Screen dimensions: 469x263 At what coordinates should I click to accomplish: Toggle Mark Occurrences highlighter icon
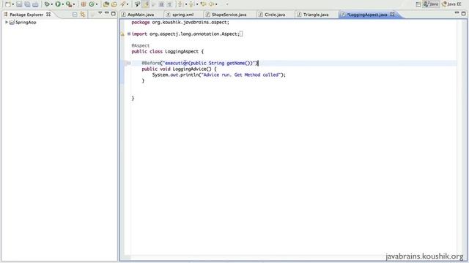point(147,4)
